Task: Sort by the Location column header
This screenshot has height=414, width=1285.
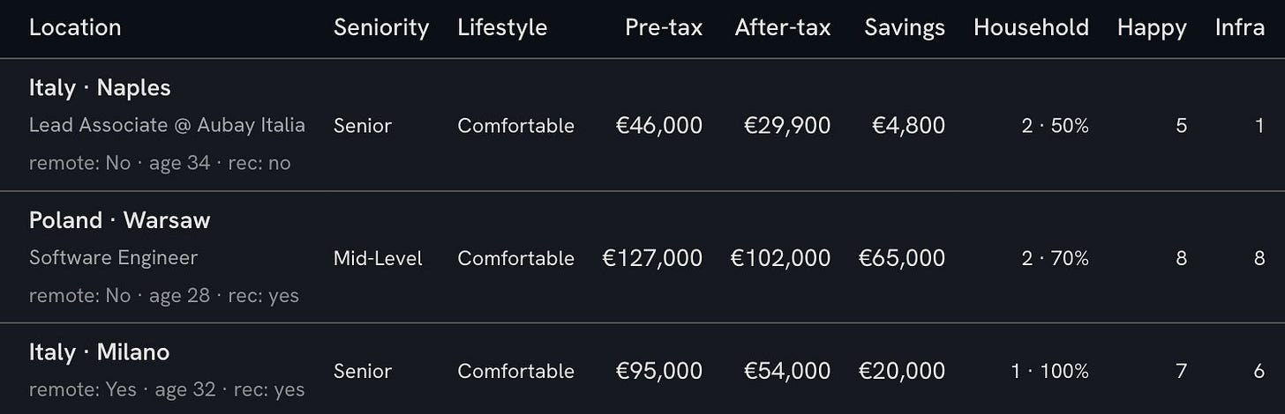Action: tap(75, 27)
